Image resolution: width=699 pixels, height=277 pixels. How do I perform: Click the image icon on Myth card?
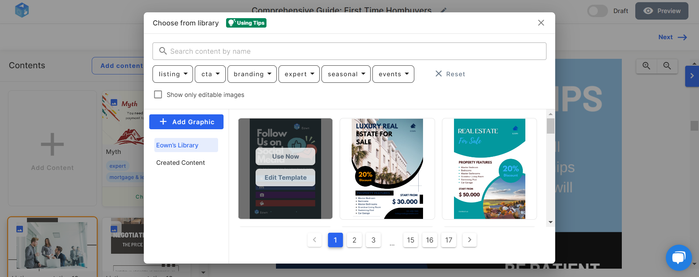click(x=114, y=103)
